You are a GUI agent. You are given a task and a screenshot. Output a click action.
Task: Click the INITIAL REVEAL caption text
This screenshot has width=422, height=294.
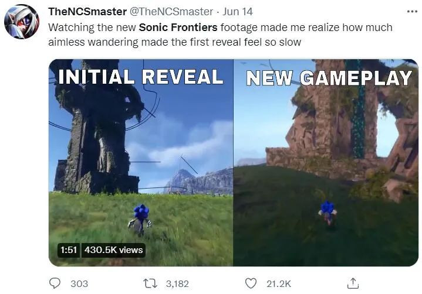pyautogui.click(x=141, y=77)
